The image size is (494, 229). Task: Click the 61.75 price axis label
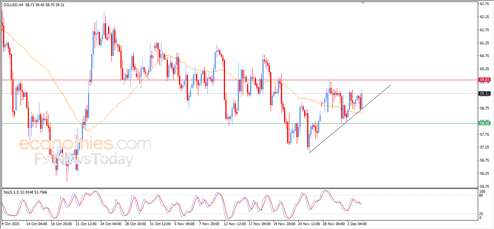coord(485,30)
